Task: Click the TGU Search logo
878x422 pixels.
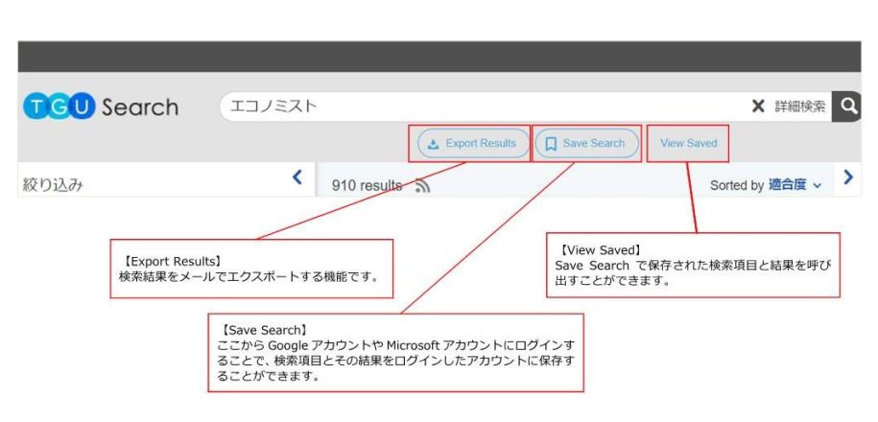Action: 101,106
